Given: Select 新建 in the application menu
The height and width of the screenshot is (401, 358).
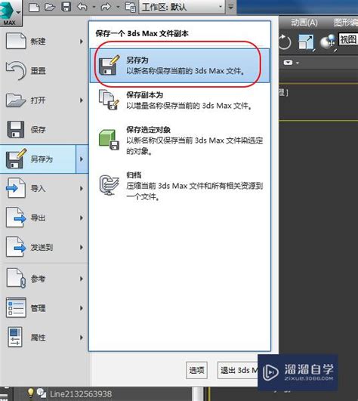Looking at the screenshot, I should click(45, 42).
